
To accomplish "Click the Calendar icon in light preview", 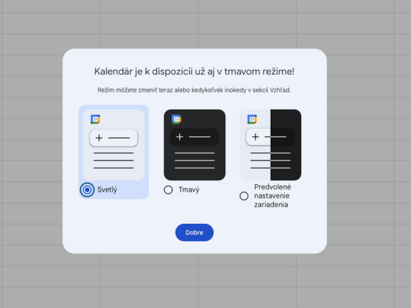I will click(x=96, y=119).
